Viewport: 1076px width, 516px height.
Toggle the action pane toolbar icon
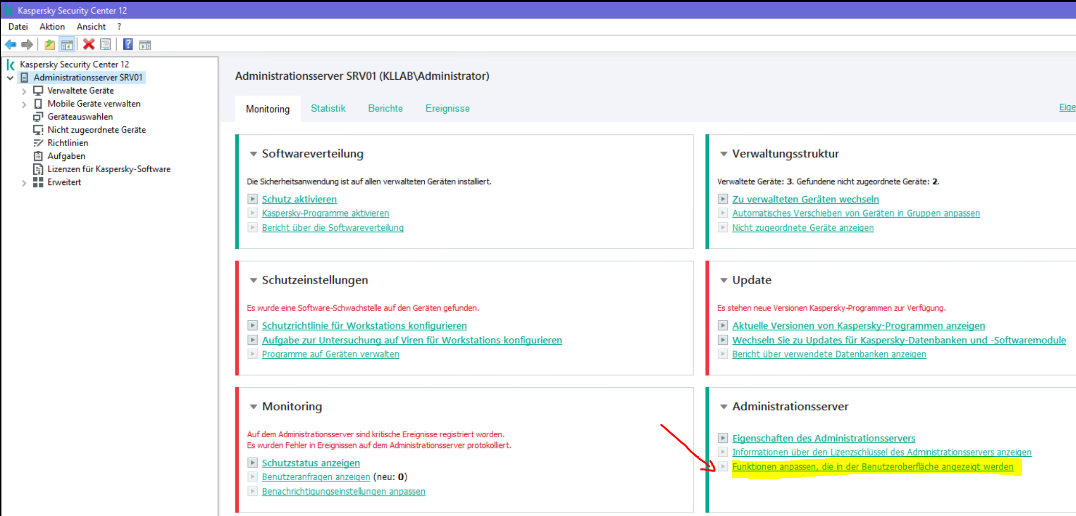[x=145, y=45]
